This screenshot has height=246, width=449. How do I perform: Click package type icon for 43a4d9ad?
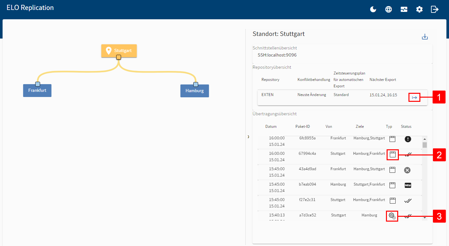392,170
